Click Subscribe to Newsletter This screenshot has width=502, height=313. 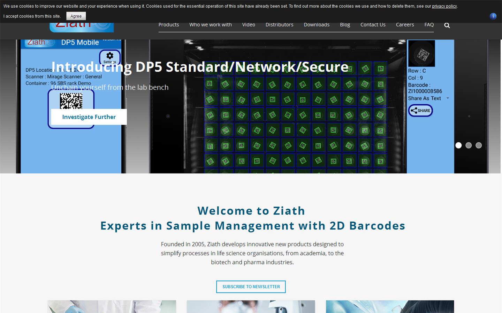click(251, 287)
